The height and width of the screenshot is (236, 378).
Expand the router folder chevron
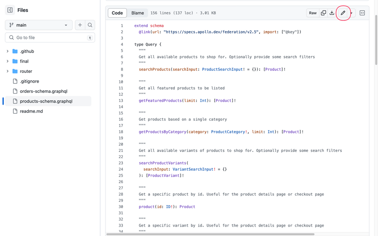pos(7,71)
